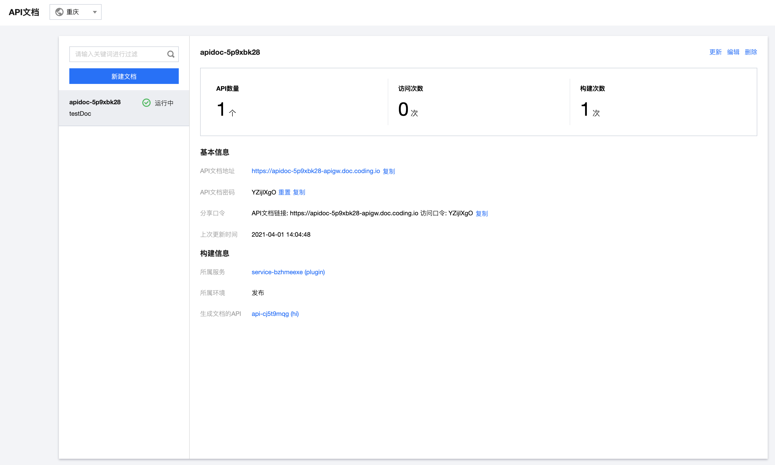Click the testDoc name in the list

[x=80, y=113]
